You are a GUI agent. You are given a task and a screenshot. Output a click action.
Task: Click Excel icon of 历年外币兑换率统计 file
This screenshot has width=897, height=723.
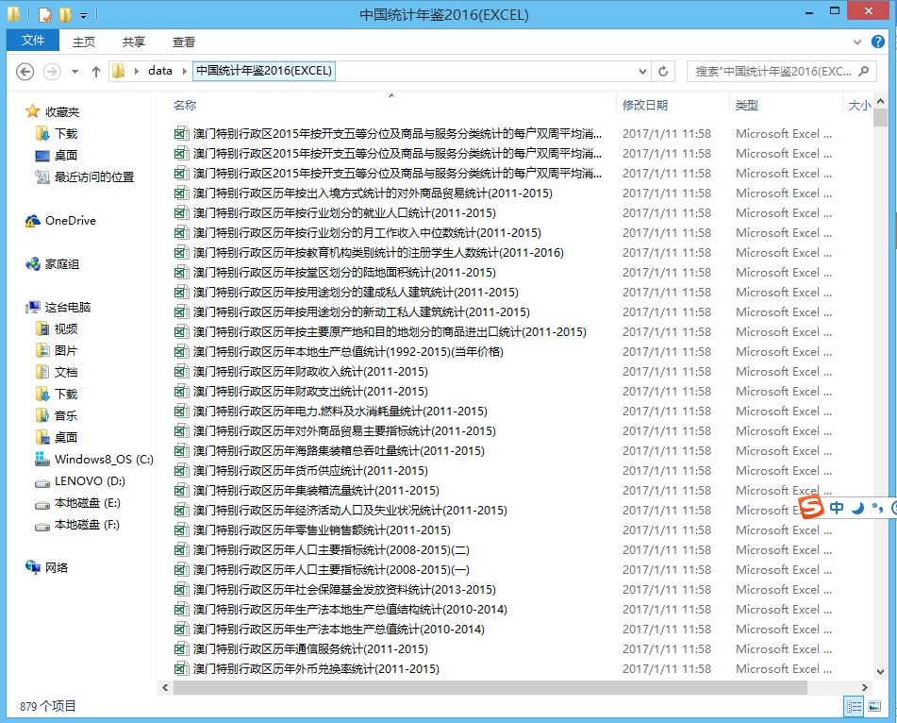pos(181,668)
